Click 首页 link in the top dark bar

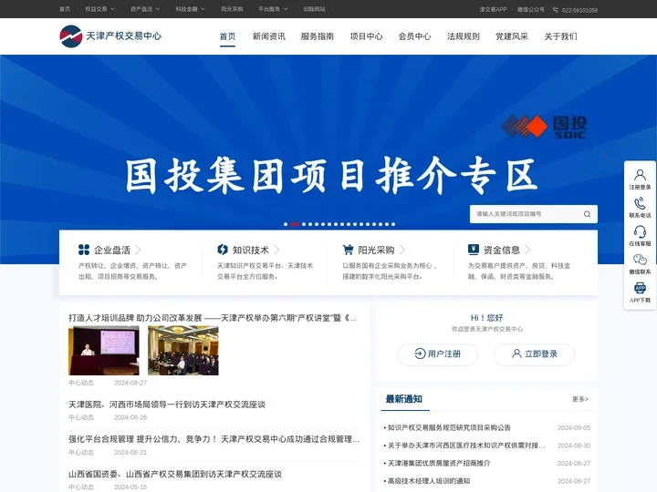click(x=65, y=9)
